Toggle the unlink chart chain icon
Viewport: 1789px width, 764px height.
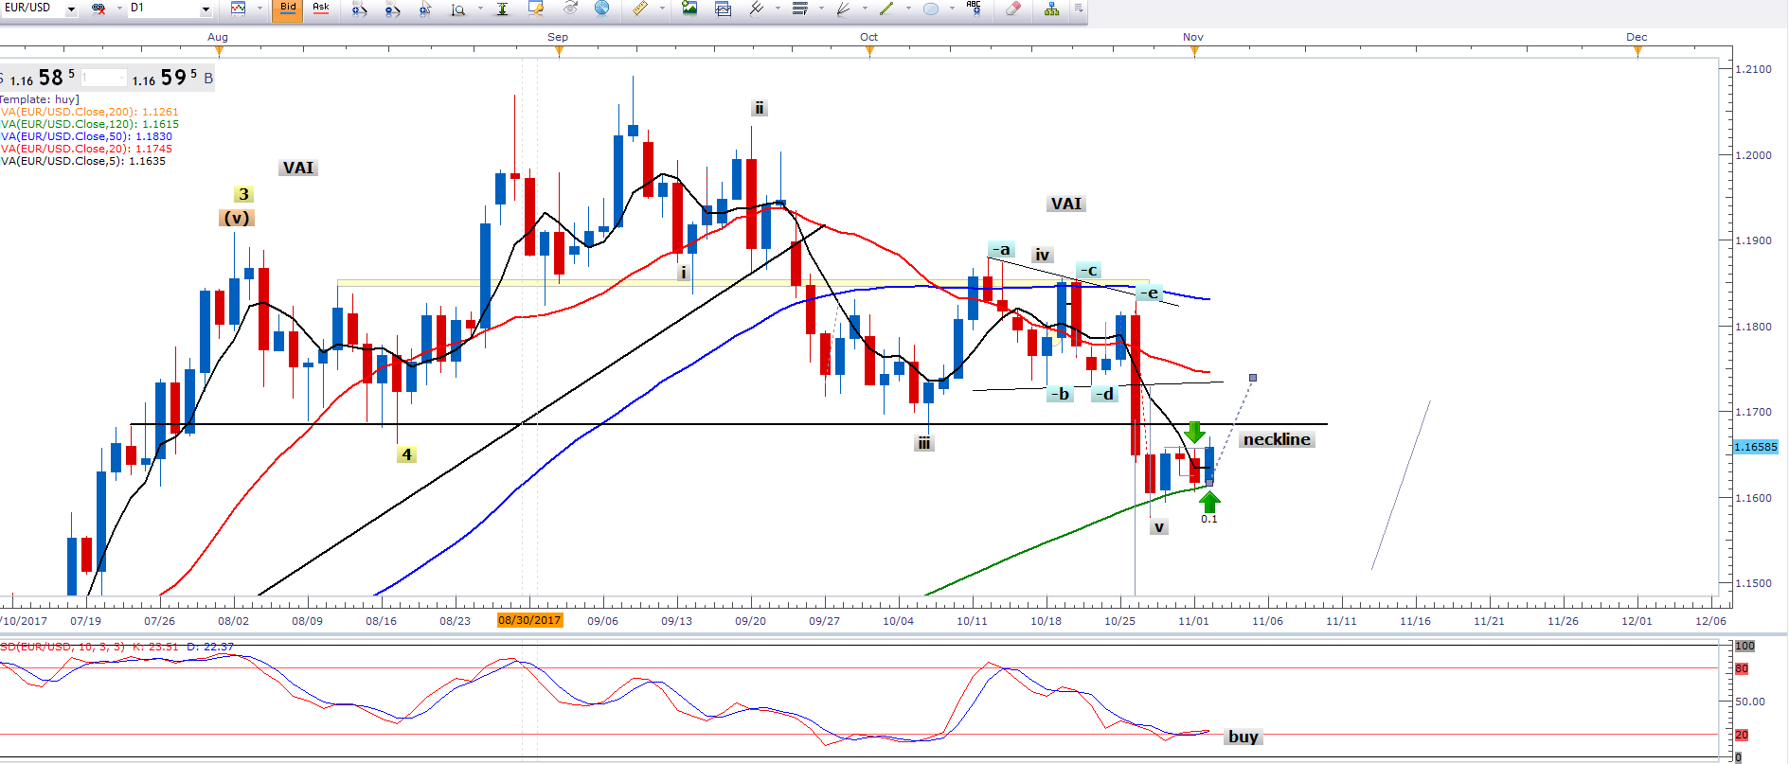pyautogui.click(x=98, y=9)
